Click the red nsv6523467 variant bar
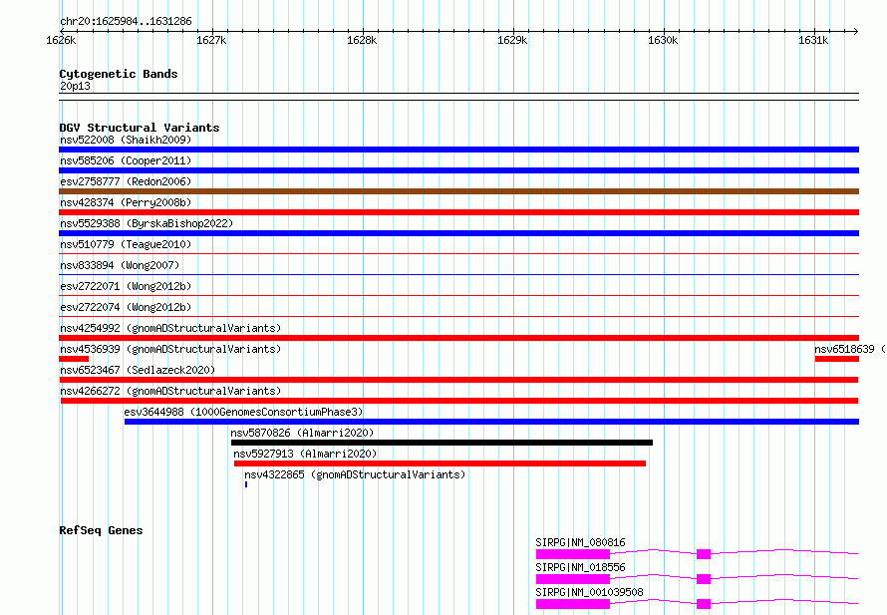 coord(458,380)
